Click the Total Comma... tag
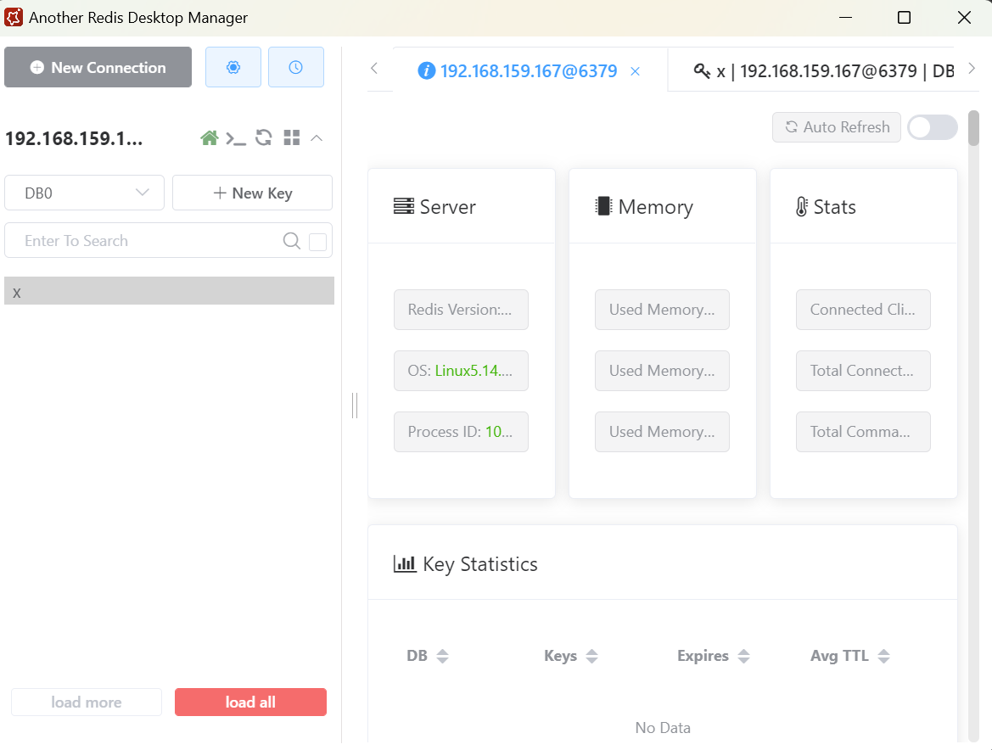The height and width of the screenshot is (750, 992). coord(863,432)
